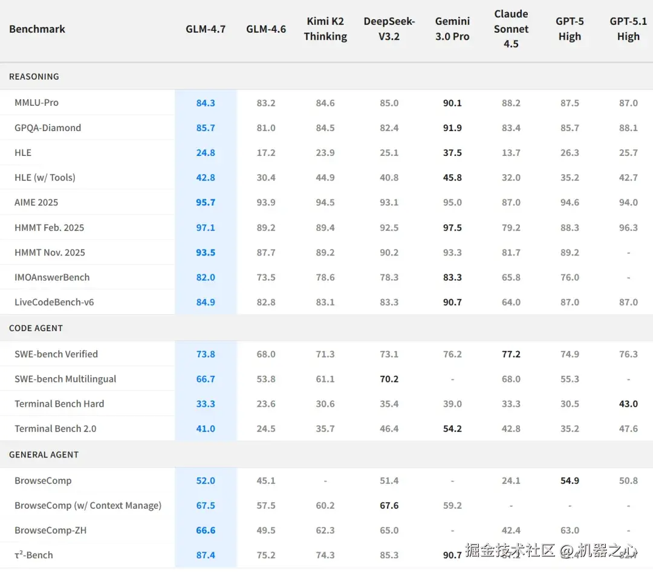Select GPT-5 High's SWE-bench Multilingual score 55.3

[x=570, y=379]
